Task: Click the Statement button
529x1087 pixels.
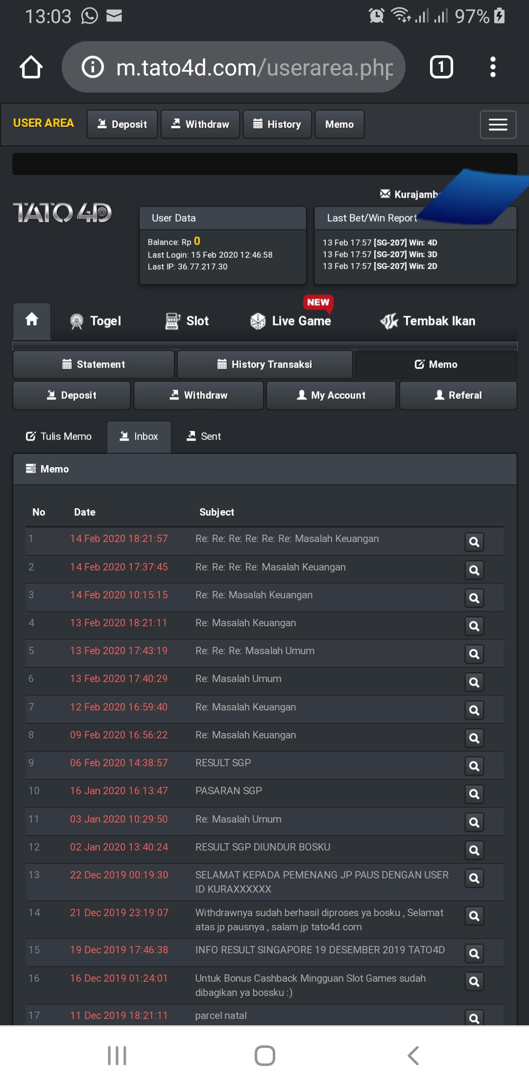Action: click(94, 364)
